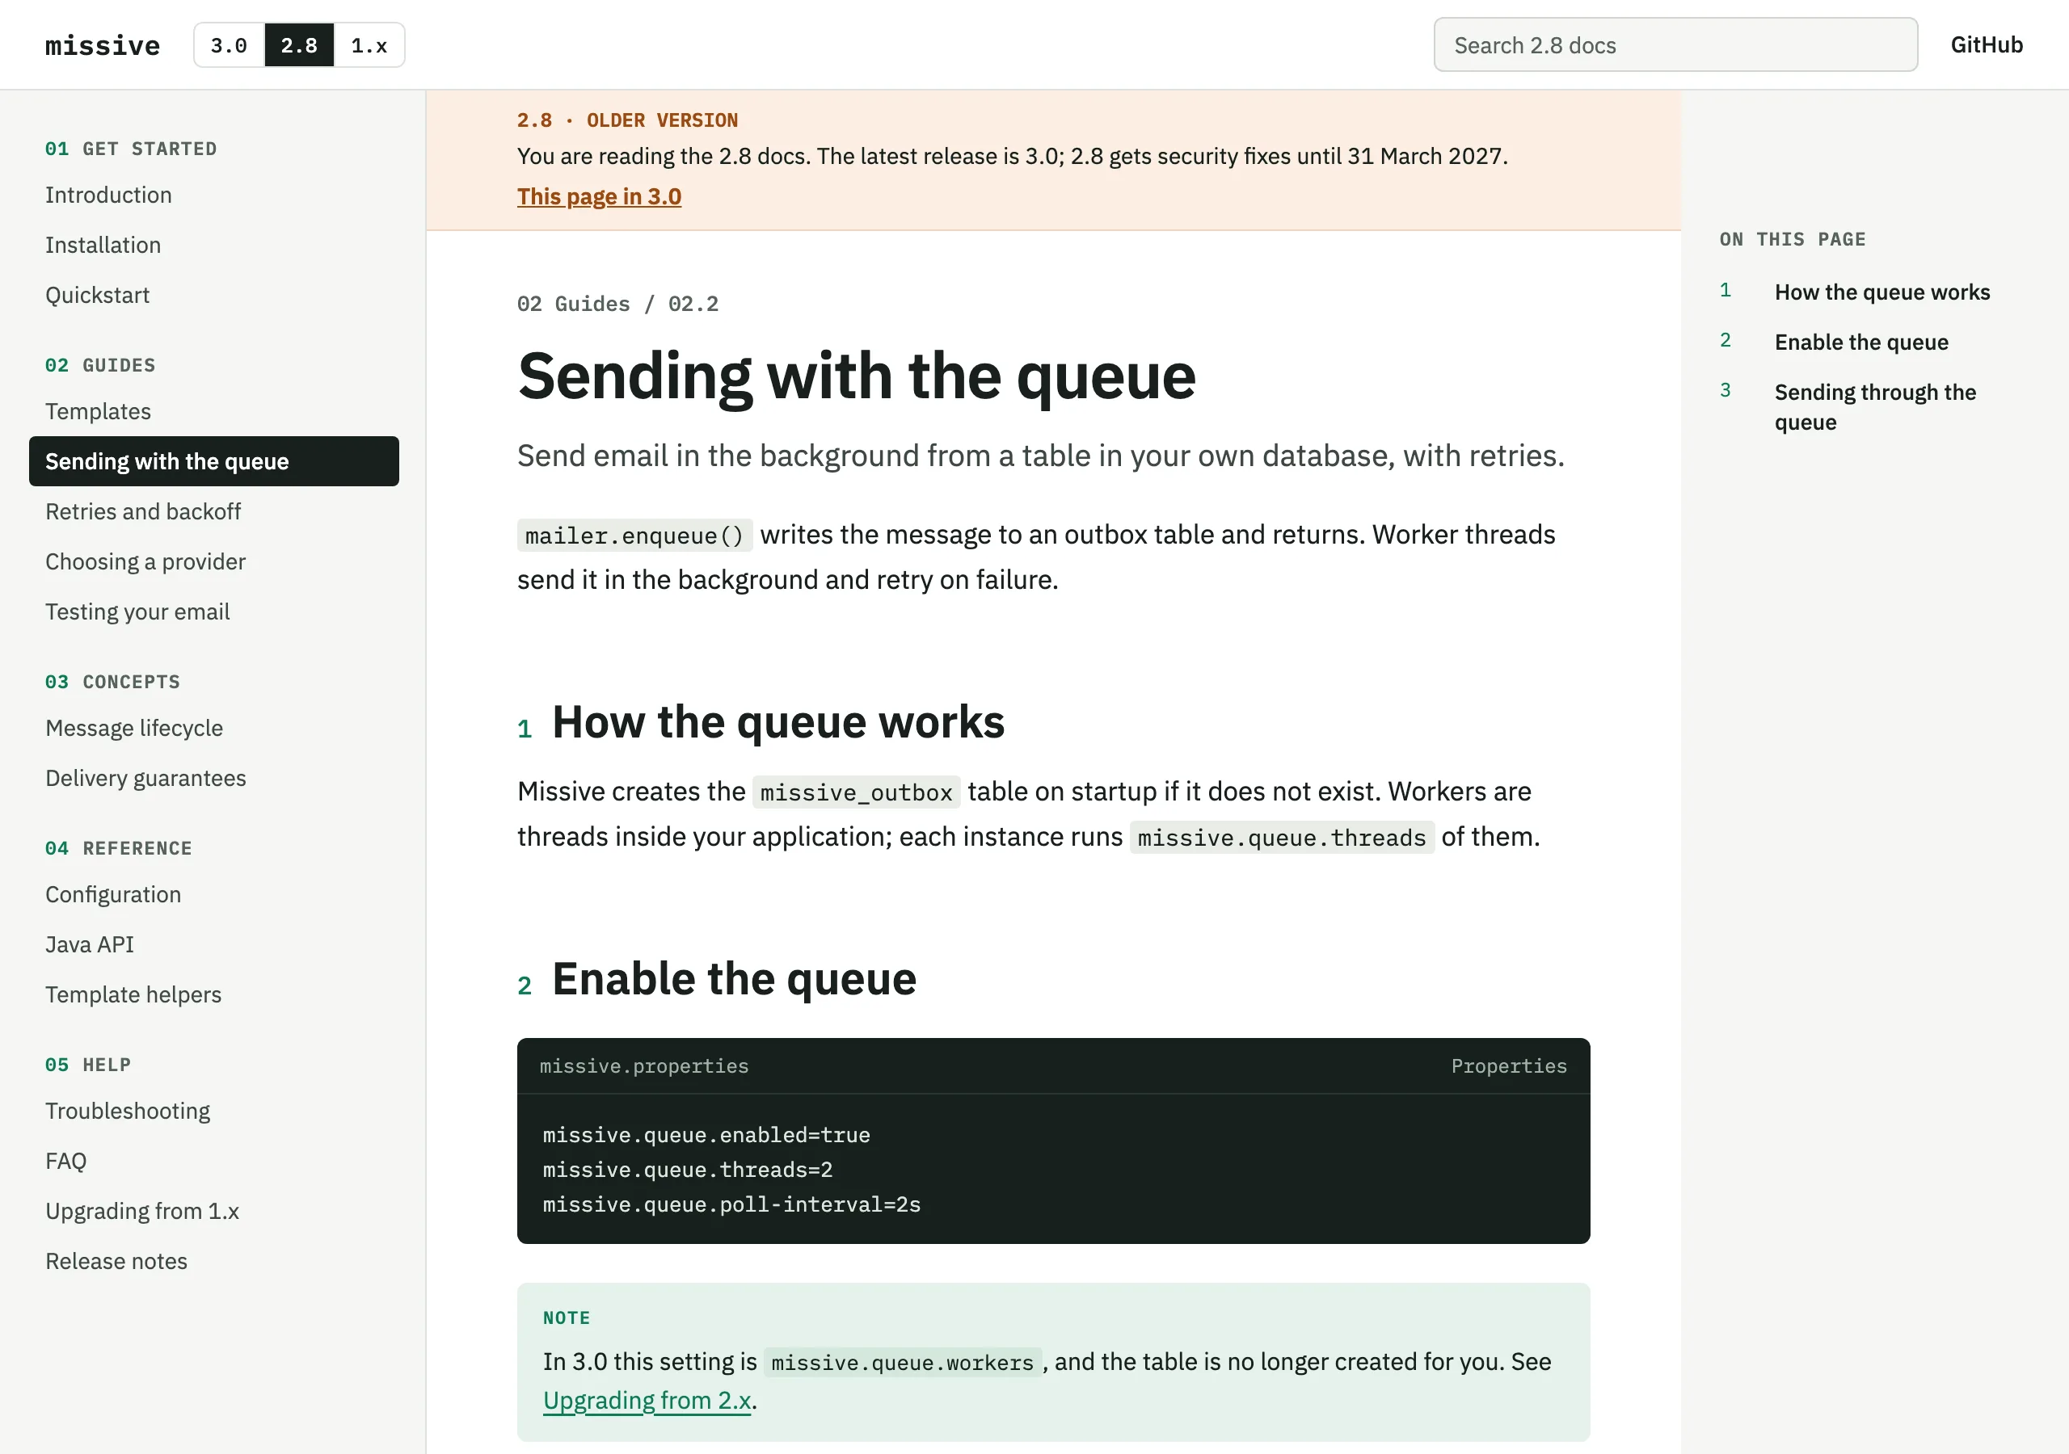Open the Installation page
2069x1454 pixels.
click(x=103, y=245)
